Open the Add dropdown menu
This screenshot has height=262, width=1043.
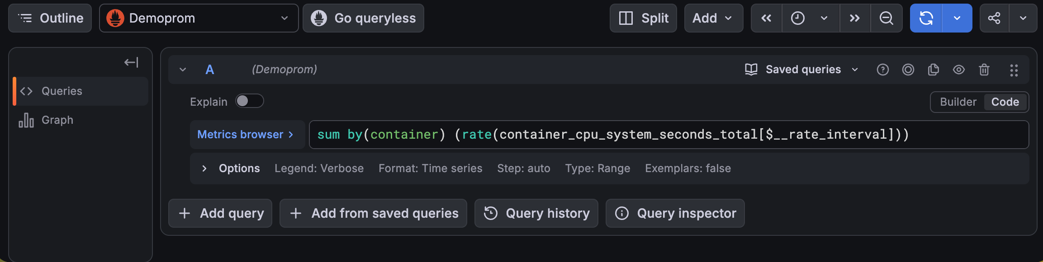pos(714,18)
